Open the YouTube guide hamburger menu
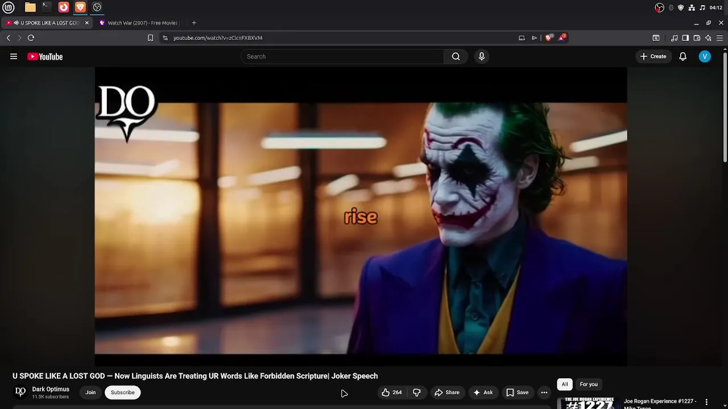This screenshot has height=409, width=728. tap(14, 56)
